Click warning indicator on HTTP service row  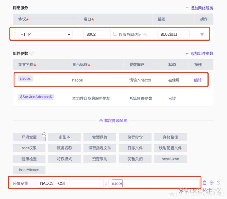coord(15,34)
